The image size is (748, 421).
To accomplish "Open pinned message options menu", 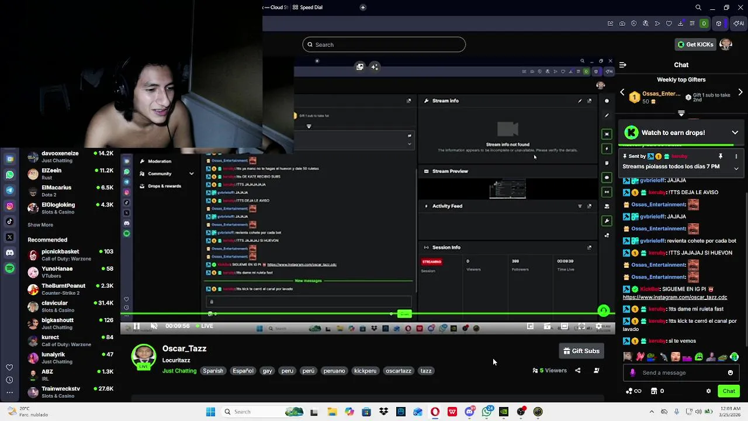I will [x=736, y=156].
